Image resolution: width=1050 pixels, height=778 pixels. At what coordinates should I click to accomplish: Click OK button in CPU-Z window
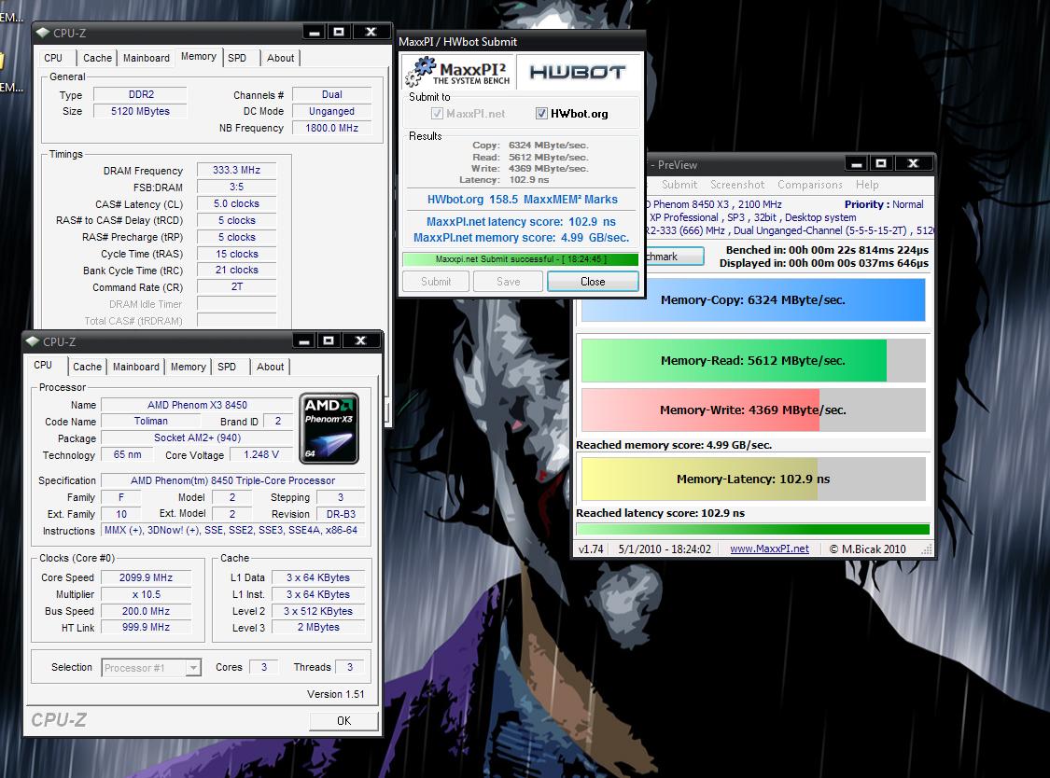click(343, 721)
